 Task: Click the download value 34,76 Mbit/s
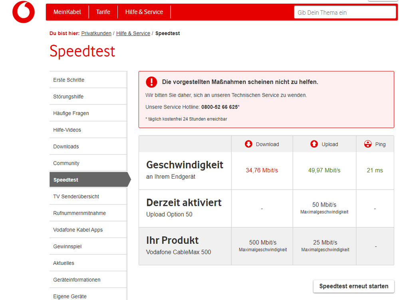262,170
